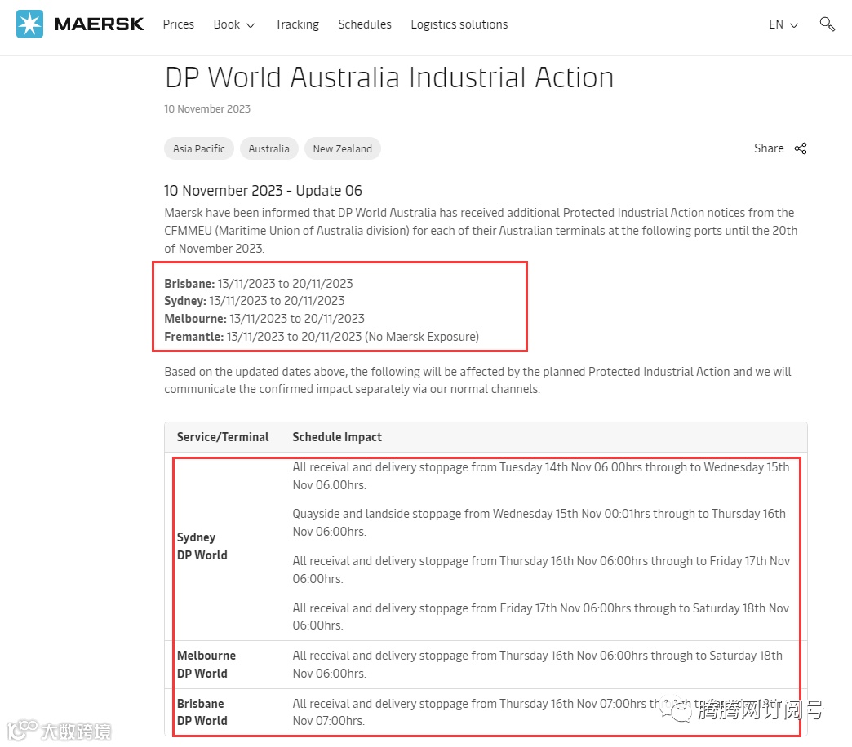
Task: Click the Schedule Impact column header
Action: click(337, 437)
